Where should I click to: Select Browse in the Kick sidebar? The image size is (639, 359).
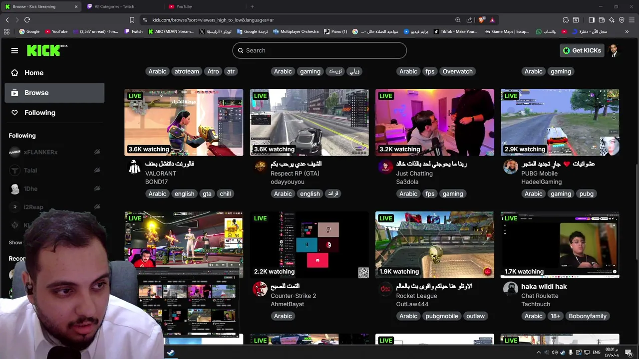click(54, 93)
